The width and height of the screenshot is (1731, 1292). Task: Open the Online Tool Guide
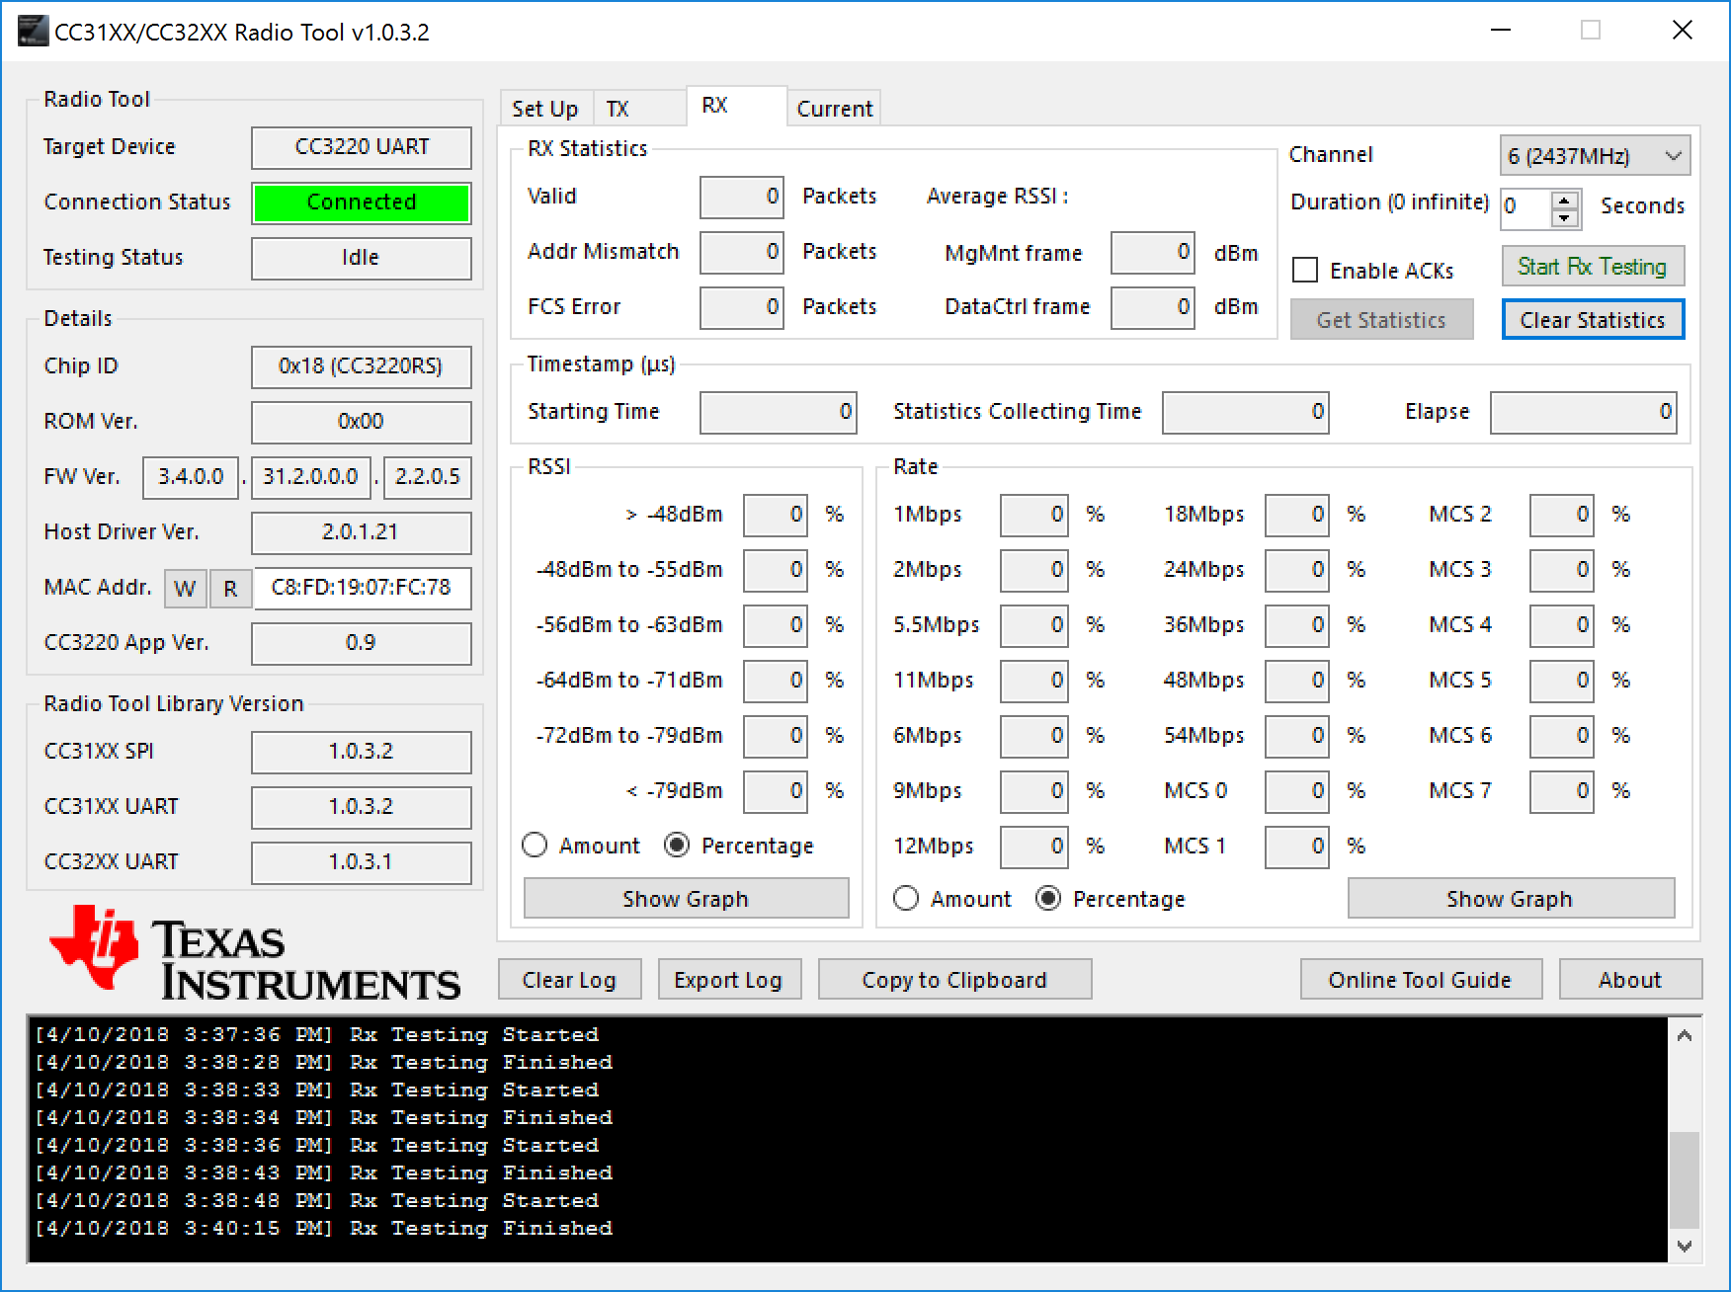[x=1420, y=980]
